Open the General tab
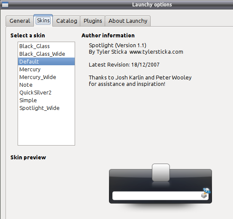This screenshot has height=219, width=233. (20, 21)
